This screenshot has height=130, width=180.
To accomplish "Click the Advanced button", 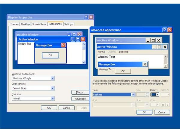I will point(80,99).
